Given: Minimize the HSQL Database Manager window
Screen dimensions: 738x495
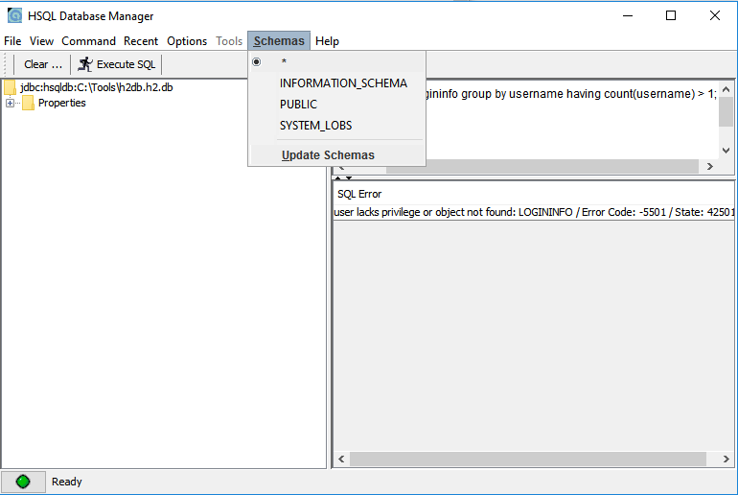Looking at the screenshot, I should [628, 15].
